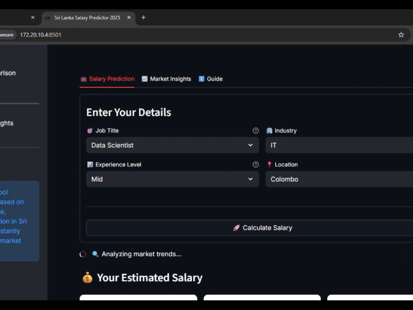The height and width of the screenshot is (310, 413).
Task: Switch to the Salary Prediction tab
Action: pos(107,79)
